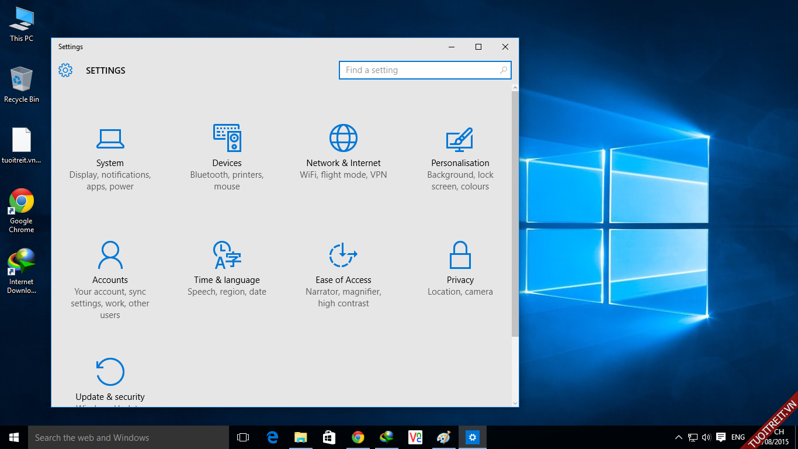Launch Microsoft Edge from the taskbar
The height and width of the screenshot is (449, 798).
272,437
